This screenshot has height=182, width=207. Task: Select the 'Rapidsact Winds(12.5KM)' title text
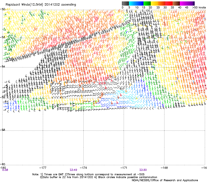pyautogui.click(x=24, y=5)
